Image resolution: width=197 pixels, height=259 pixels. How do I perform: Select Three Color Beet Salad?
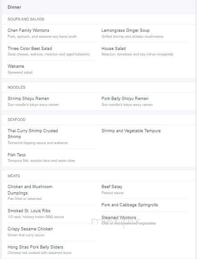coord(30,49)
